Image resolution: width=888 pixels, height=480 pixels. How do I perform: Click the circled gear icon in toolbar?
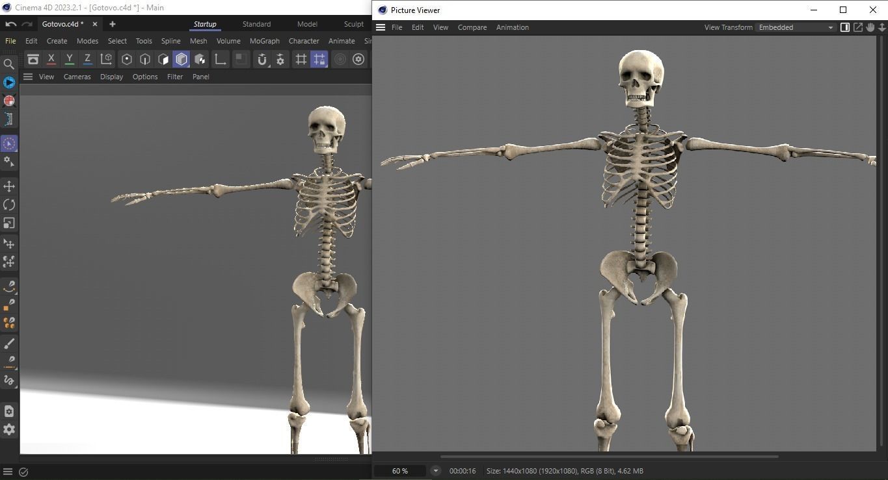(x=358, y=59)
